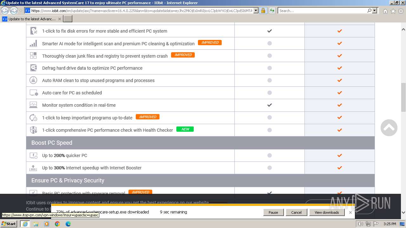406x228 pixels.
Task: Click the IE forward navigation button
Action: 14,10
